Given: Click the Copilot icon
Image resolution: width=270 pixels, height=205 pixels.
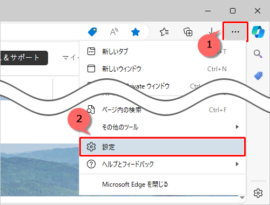Looking at the screenshot, I should (258, 32).
